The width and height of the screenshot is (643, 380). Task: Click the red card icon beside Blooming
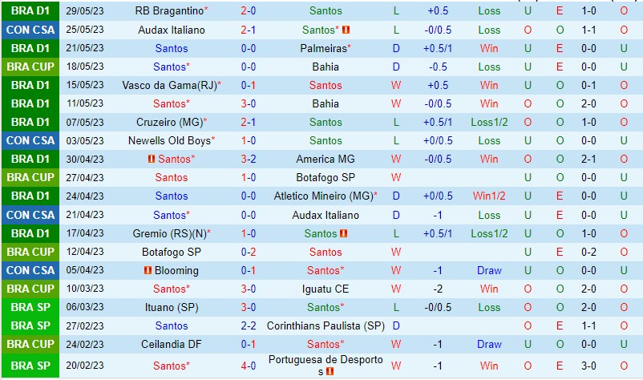[x=148, y=270]
